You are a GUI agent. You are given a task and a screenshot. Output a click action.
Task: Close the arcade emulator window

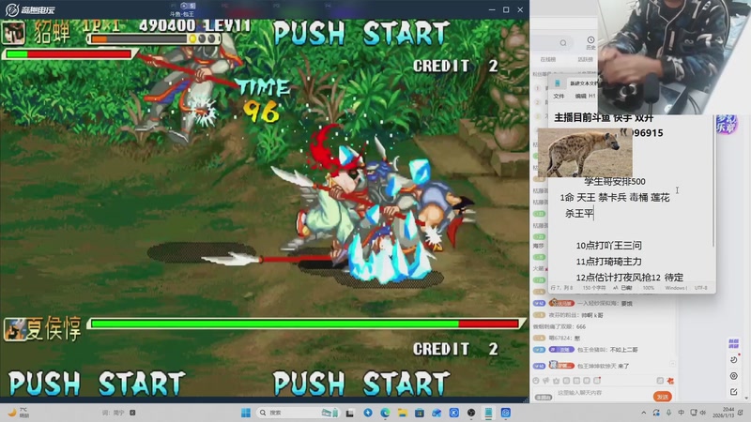click(520, 9)
